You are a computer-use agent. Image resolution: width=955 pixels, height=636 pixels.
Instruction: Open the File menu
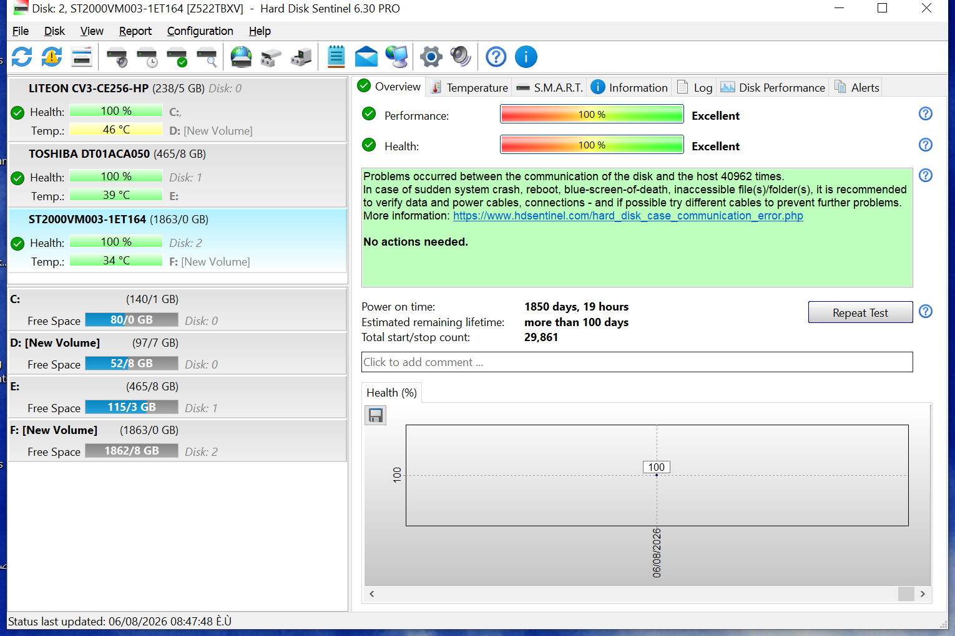pyautogui.click(x=21, y=31)
